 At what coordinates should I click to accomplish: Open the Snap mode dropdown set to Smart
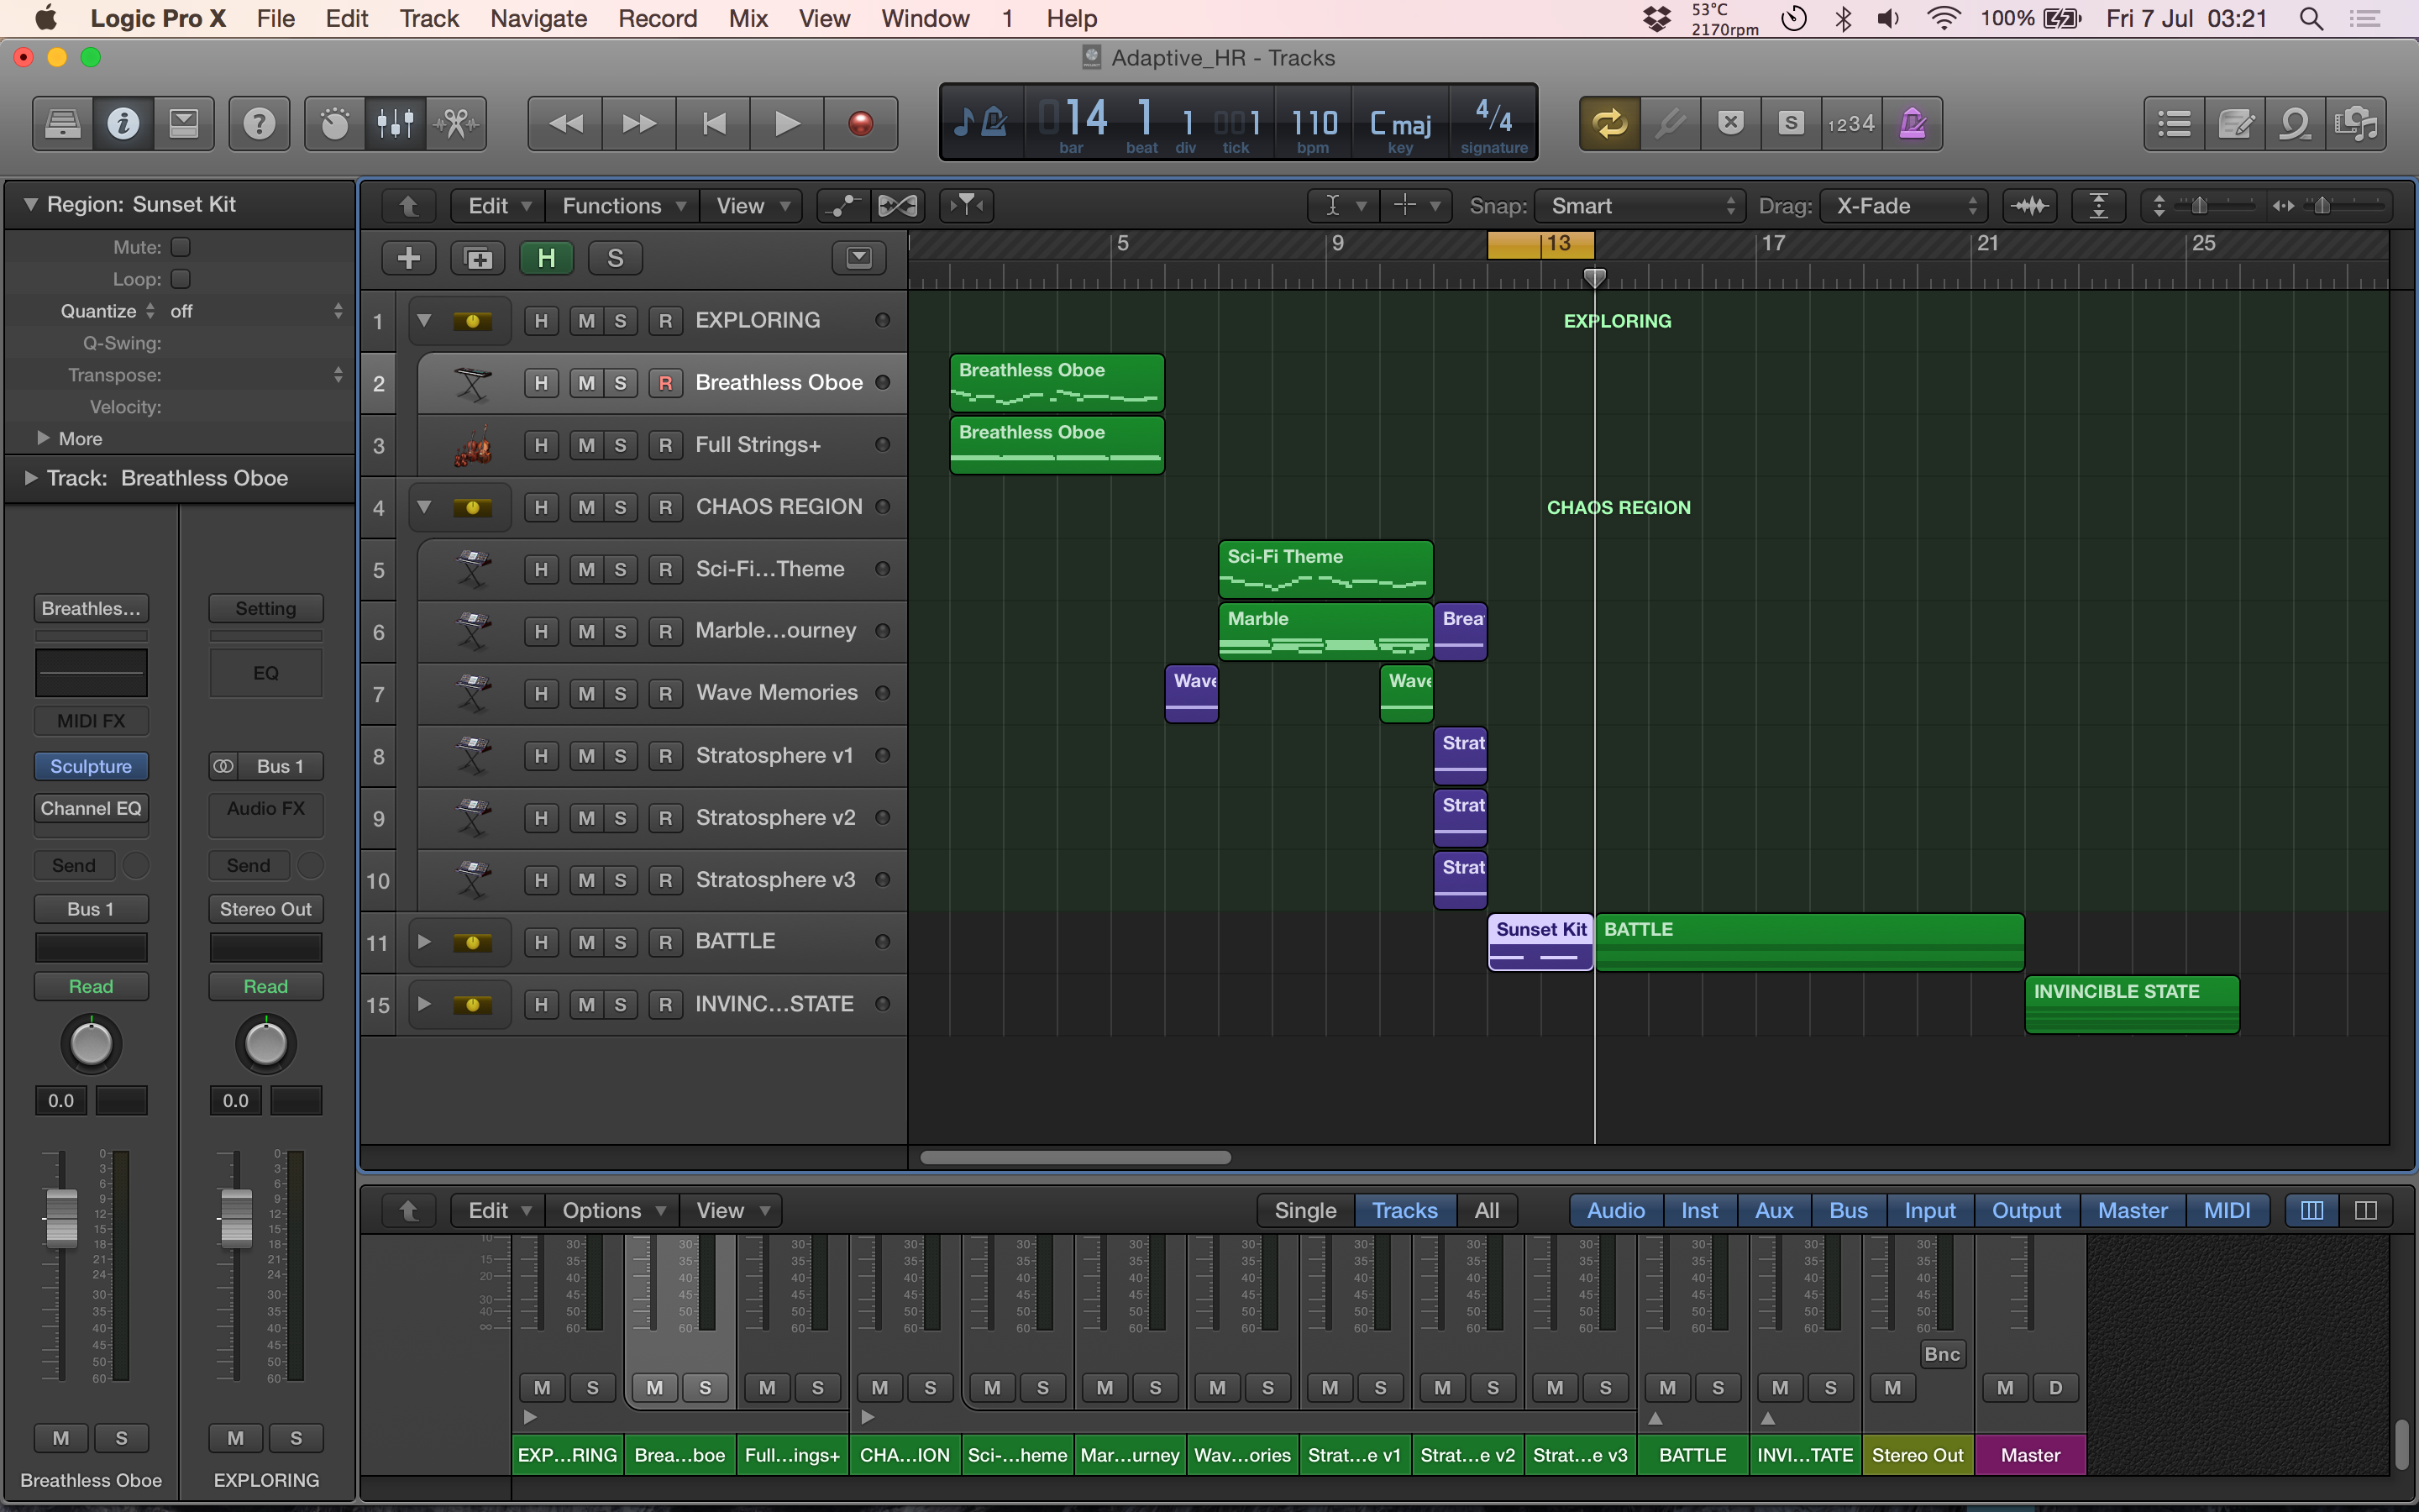(x=1640, y=205)
